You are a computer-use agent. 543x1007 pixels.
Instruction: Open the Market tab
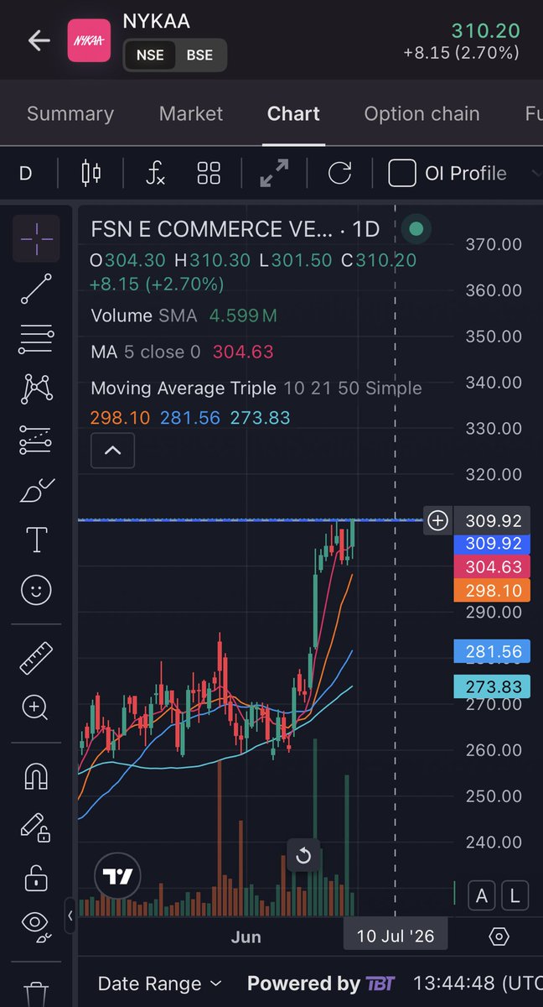point(191,113)
